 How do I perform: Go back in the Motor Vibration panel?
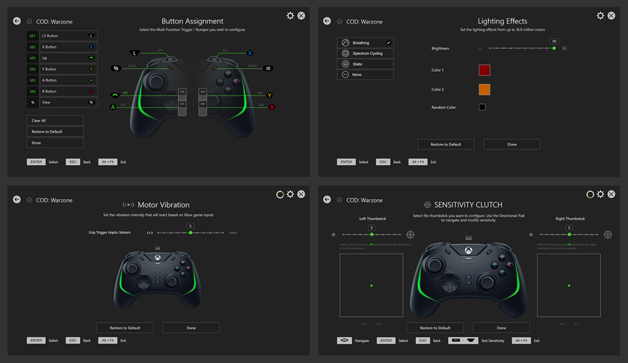tap(17, 199)
